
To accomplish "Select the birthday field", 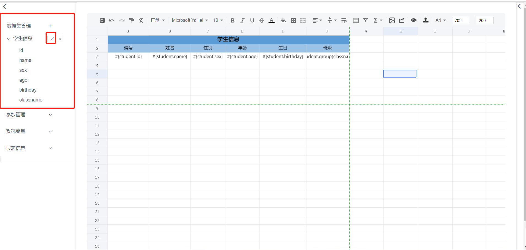I will tap(28, 90).
